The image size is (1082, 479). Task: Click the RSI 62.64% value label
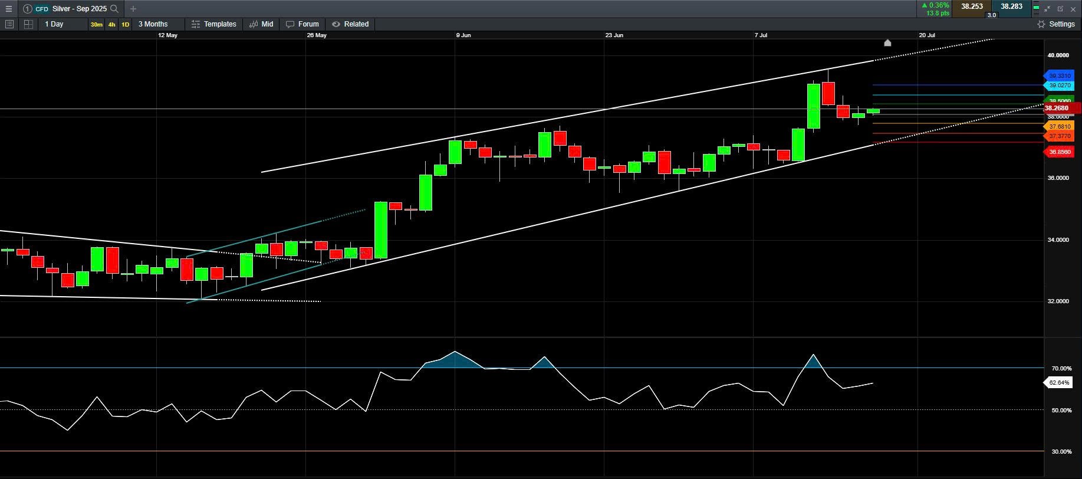click(x=1058, y=383)
